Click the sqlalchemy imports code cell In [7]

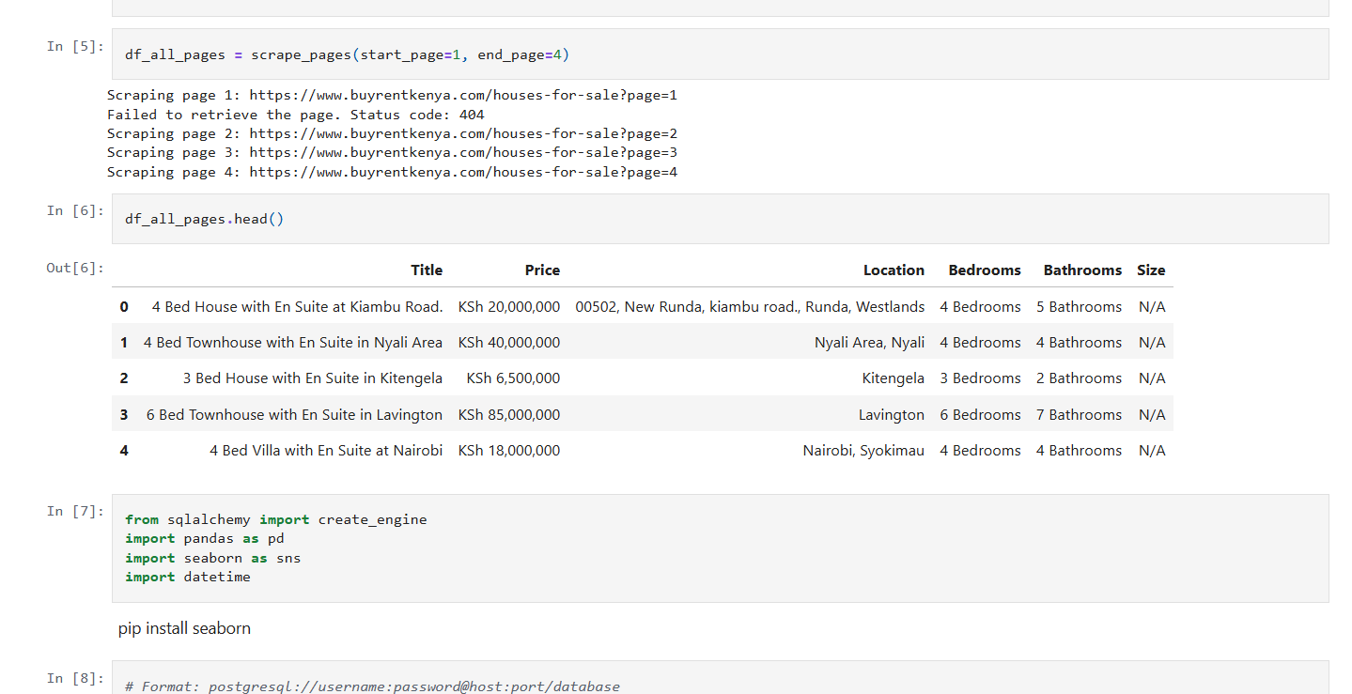pyautogui.click(x=720, y=548)
